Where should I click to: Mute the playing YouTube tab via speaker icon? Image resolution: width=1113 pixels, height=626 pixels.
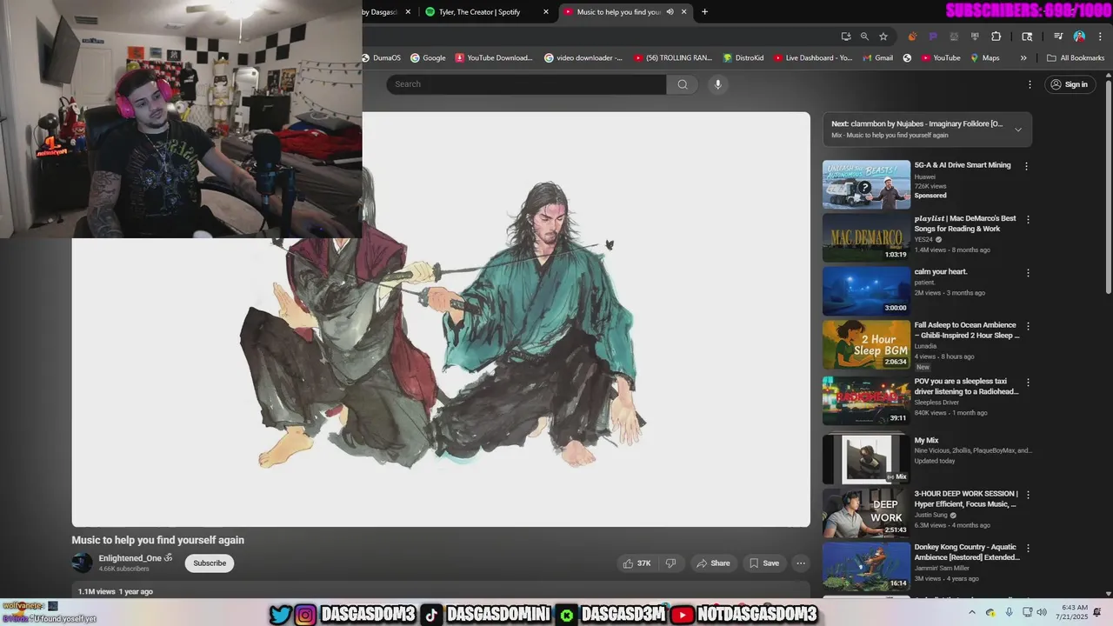670,12
